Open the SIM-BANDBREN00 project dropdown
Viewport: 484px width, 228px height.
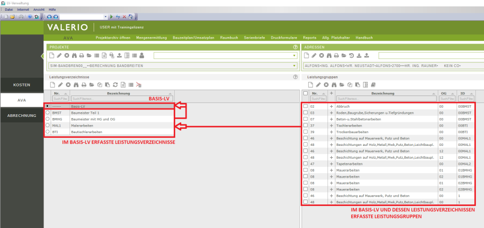(294, 65)
